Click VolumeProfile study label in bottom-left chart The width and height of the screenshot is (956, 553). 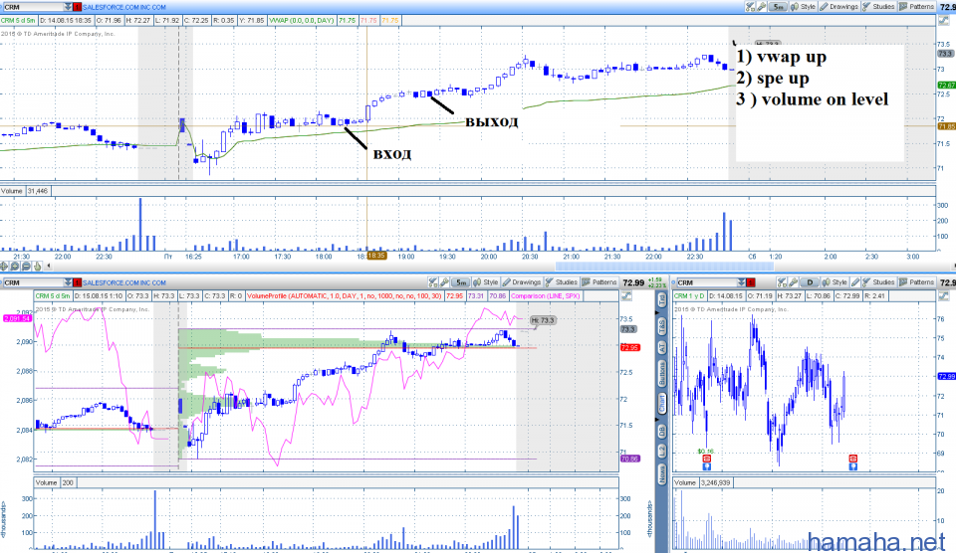click(345, 296)
